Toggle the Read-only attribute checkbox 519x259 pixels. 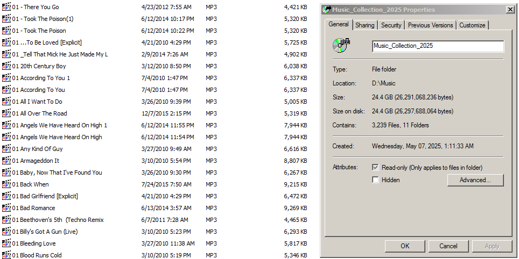tap(375, 168)
